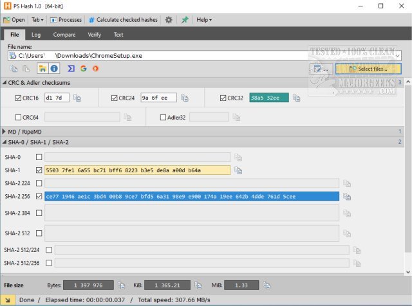Click the open file folder icon
The image size is (412, 306).
click(x=42, y=69)
